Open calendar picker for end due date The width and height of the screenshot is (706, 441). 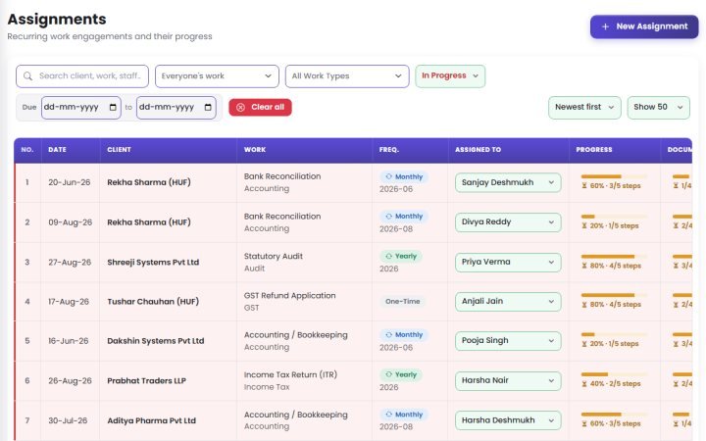(208, 107)
